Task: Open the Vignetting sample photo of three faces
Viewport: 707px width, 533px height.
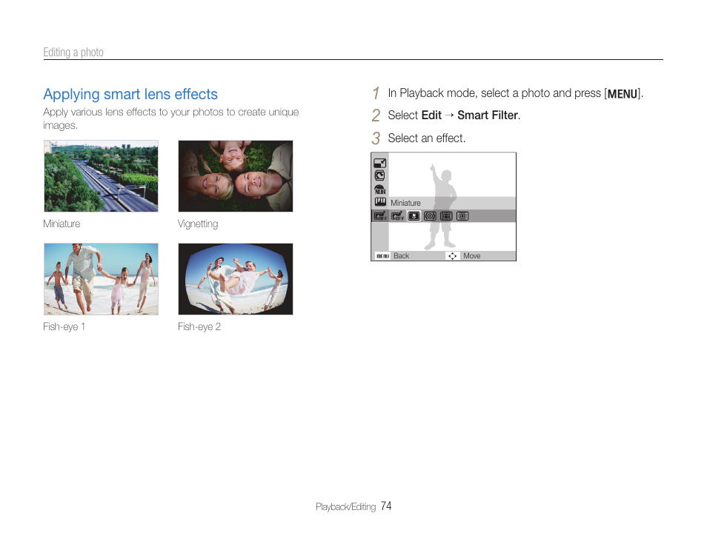Action: pos(236,176)
